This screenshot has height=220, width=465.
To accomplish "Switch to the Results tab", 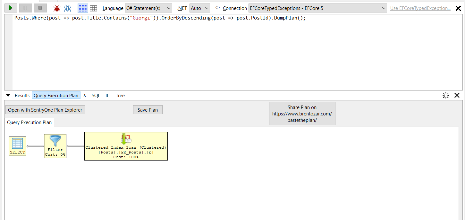I will tap(22, 96).
